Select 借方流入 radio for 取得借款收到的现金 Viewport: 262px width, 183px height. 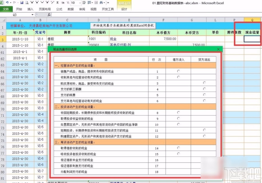(178, 148)
